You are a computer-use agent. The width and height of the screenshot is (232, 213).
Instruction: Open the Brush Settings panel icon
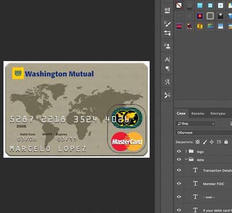167,24
